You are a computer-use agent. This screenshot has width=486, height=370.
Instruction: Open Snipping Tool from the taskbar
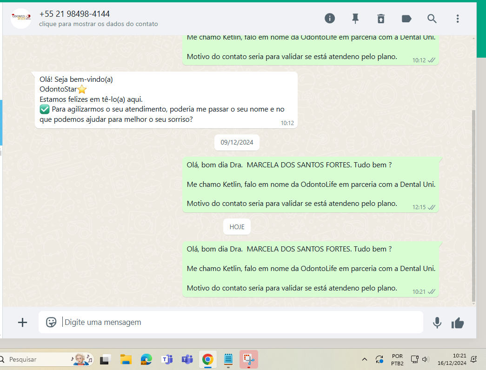coord(248,359)
